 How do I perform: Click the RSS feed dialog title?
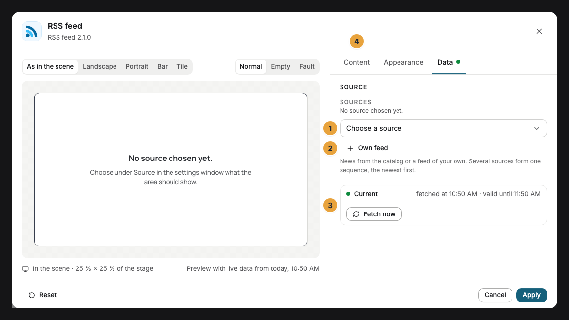click(65, 26)
